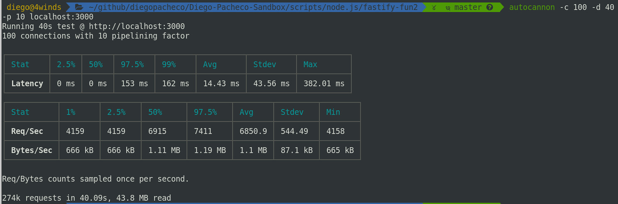Click the 100 connections pipelining factor line
The image size is (618, 204).
(x=96, y=36)
